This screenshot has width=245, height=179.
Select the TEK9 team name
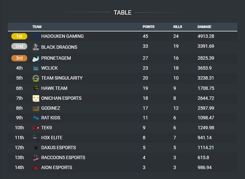tap(47, 128)
